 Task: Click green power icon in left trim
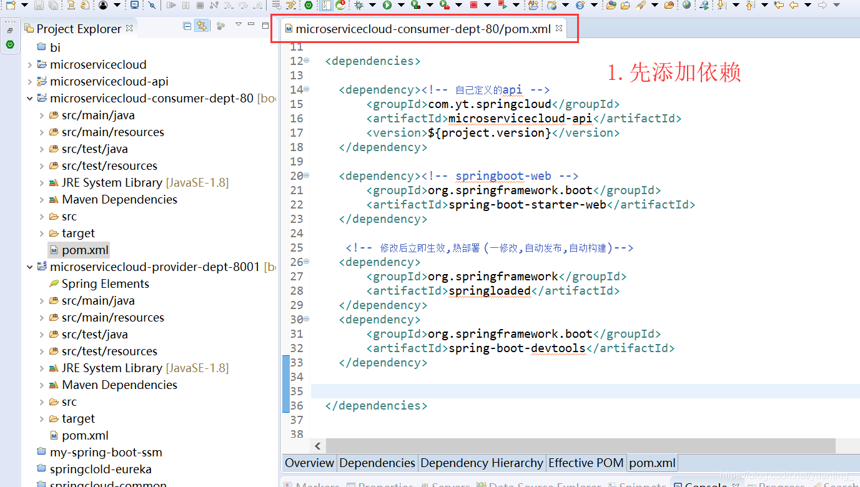tap(9, 44)
